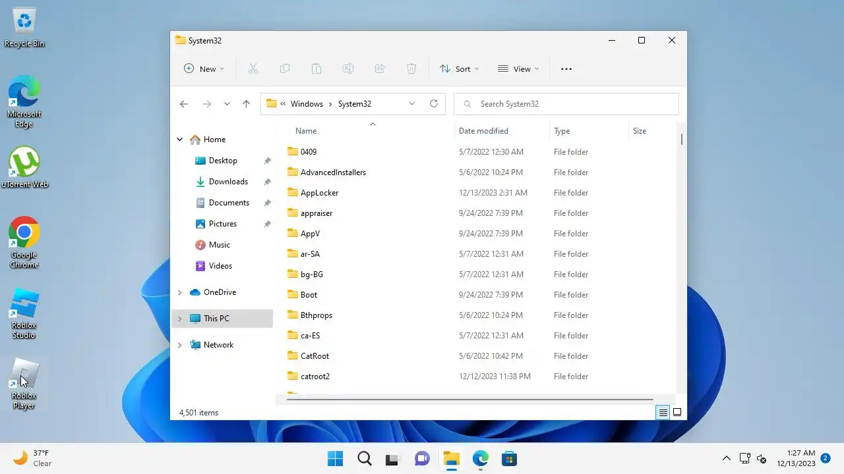Open the Sort options dropdown
This screenshot has width=844, height=474.
pyautogui.click(x=460, y=68)
